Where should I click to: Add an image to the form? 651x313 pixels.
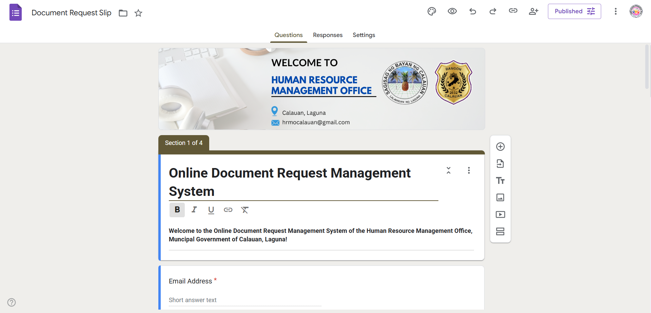500,198
